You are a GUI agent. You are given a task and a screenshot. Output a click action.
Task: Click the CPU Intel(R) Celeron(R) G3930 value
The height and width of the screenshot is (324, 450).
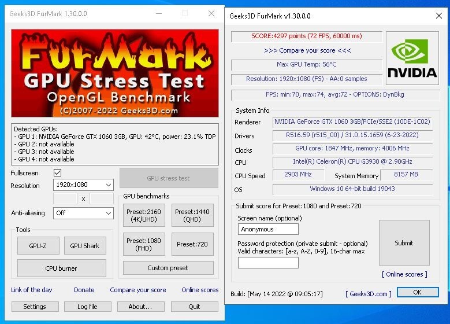352,162
